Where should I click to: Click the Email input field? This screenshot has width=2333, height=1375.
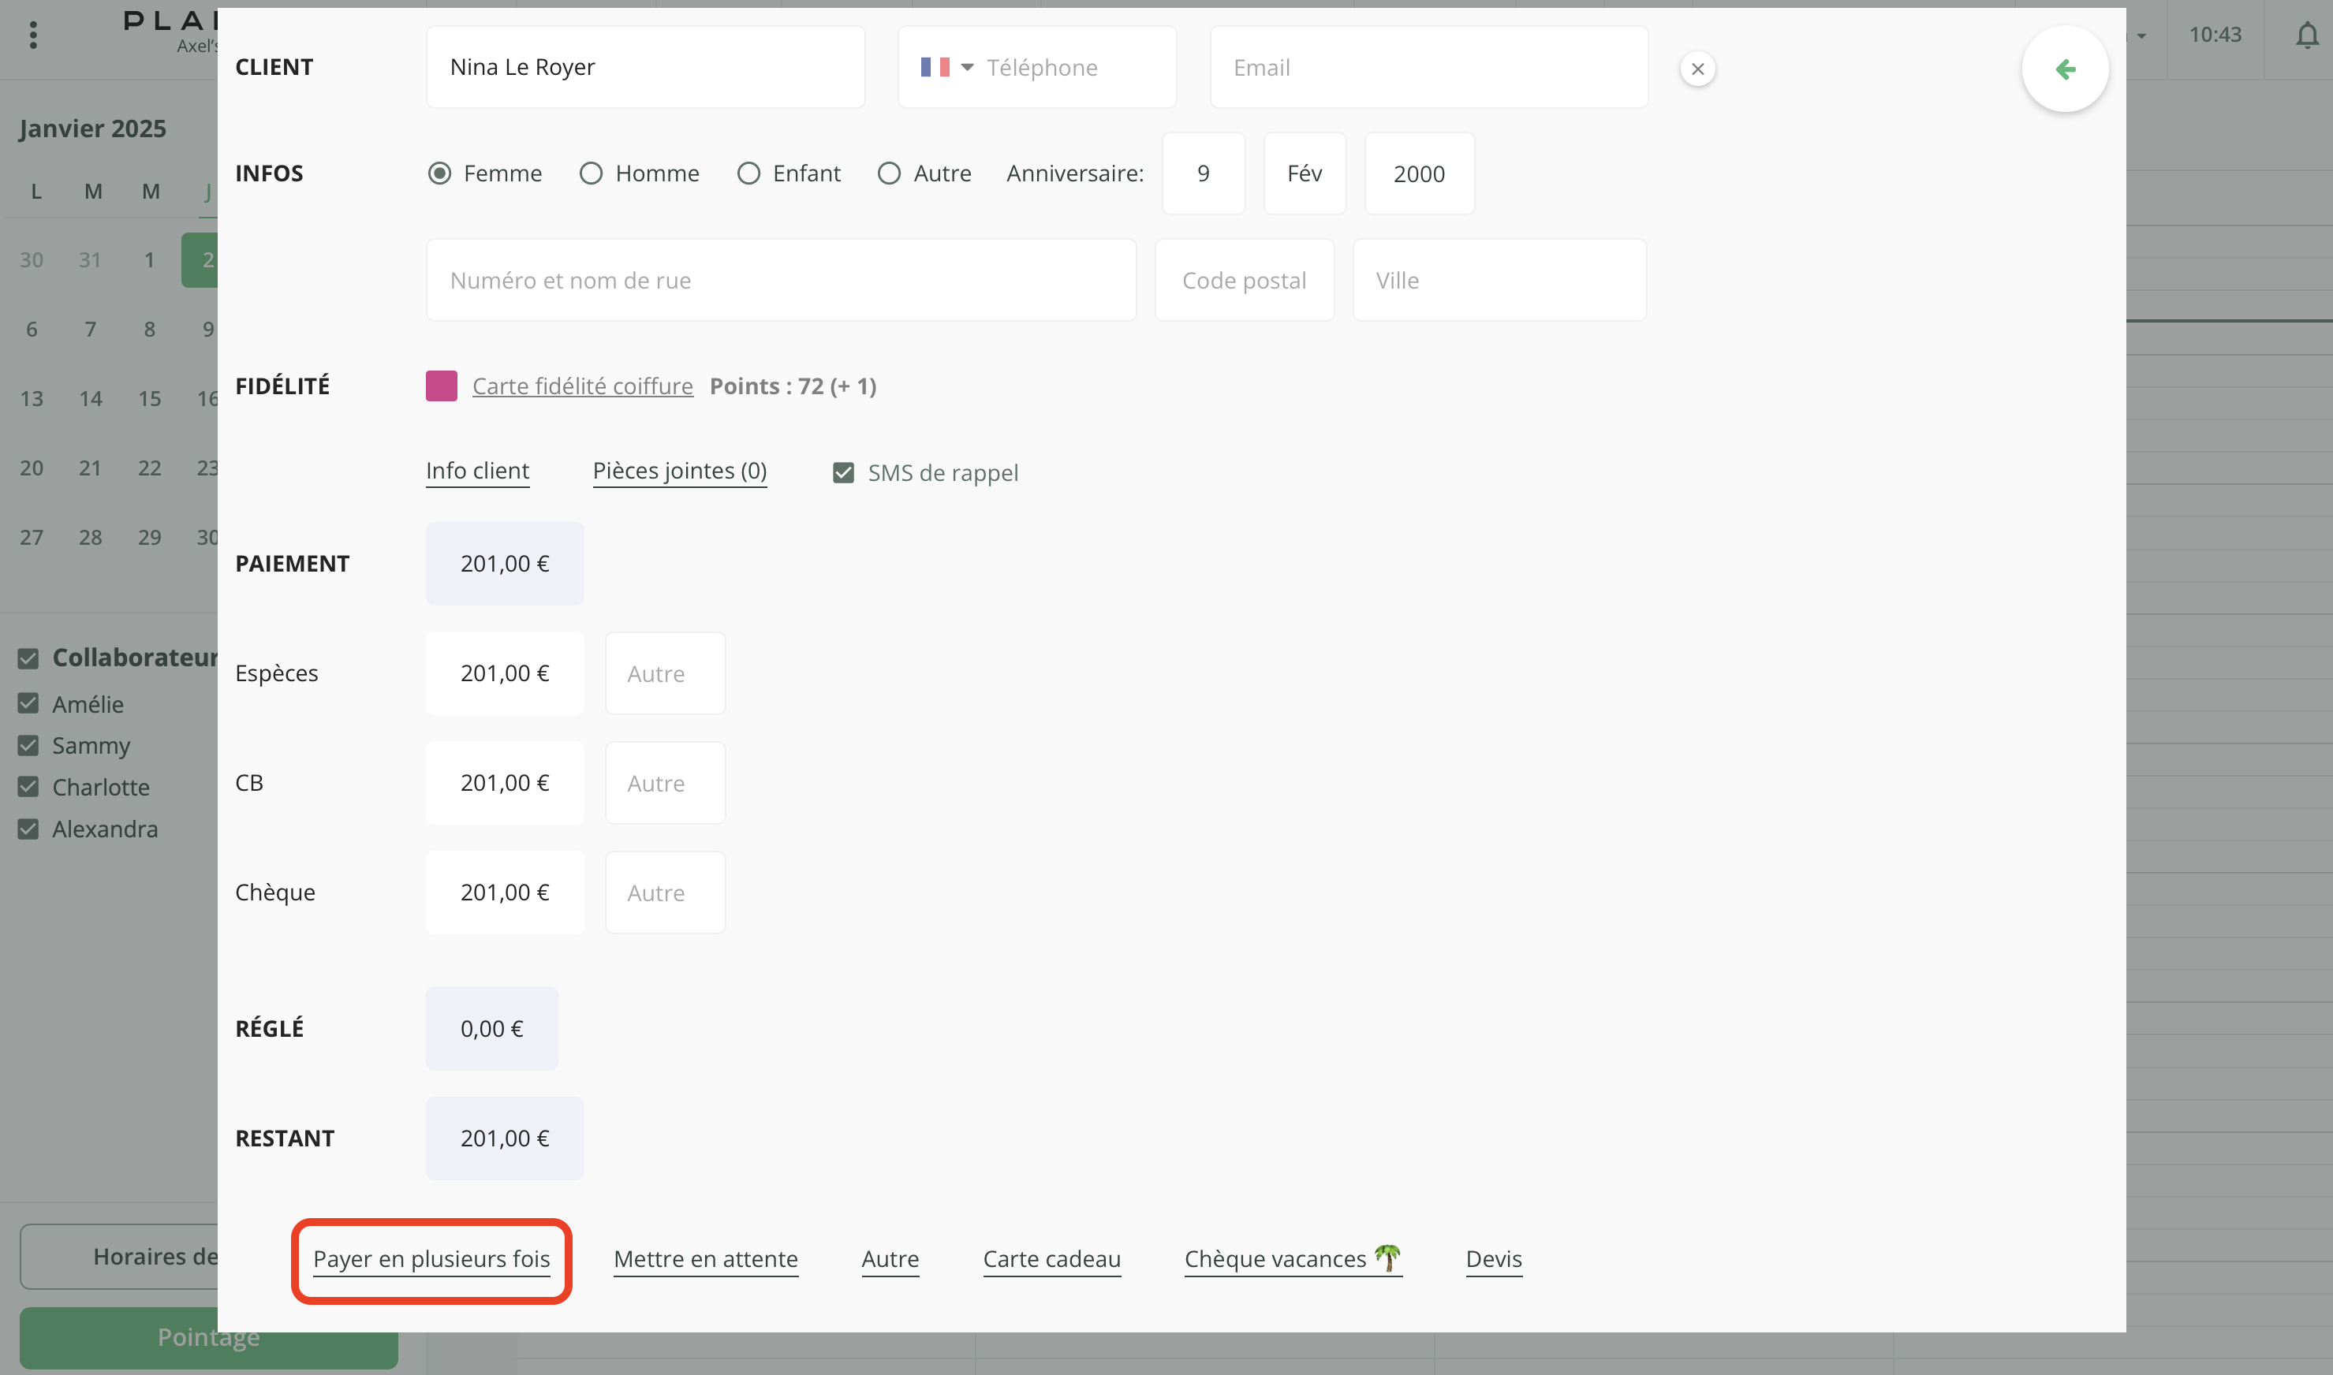point(1428,68)
